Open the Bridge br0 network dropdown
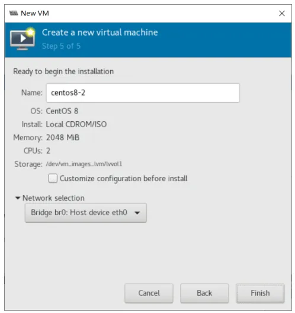Image resolution: width=295 pixels, height=313 pixels. coord(86,213)
